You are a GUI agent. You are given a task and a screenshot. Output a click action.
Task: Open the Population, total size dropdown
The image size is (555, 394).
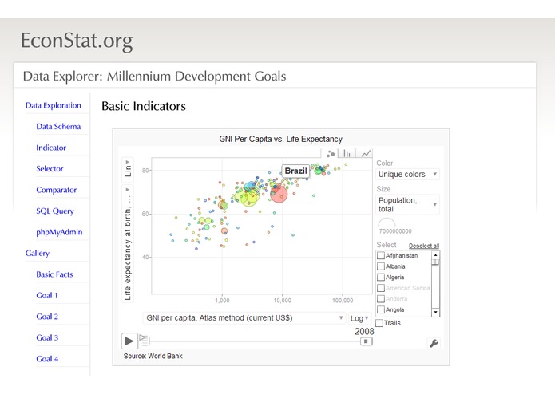[407, 205]
